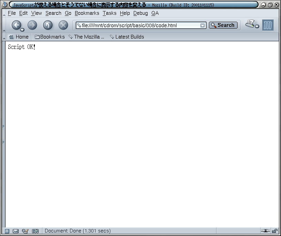Open Composer from the status bar icon
The width and height of the screenshot is (281, 236).
(25, 231)
